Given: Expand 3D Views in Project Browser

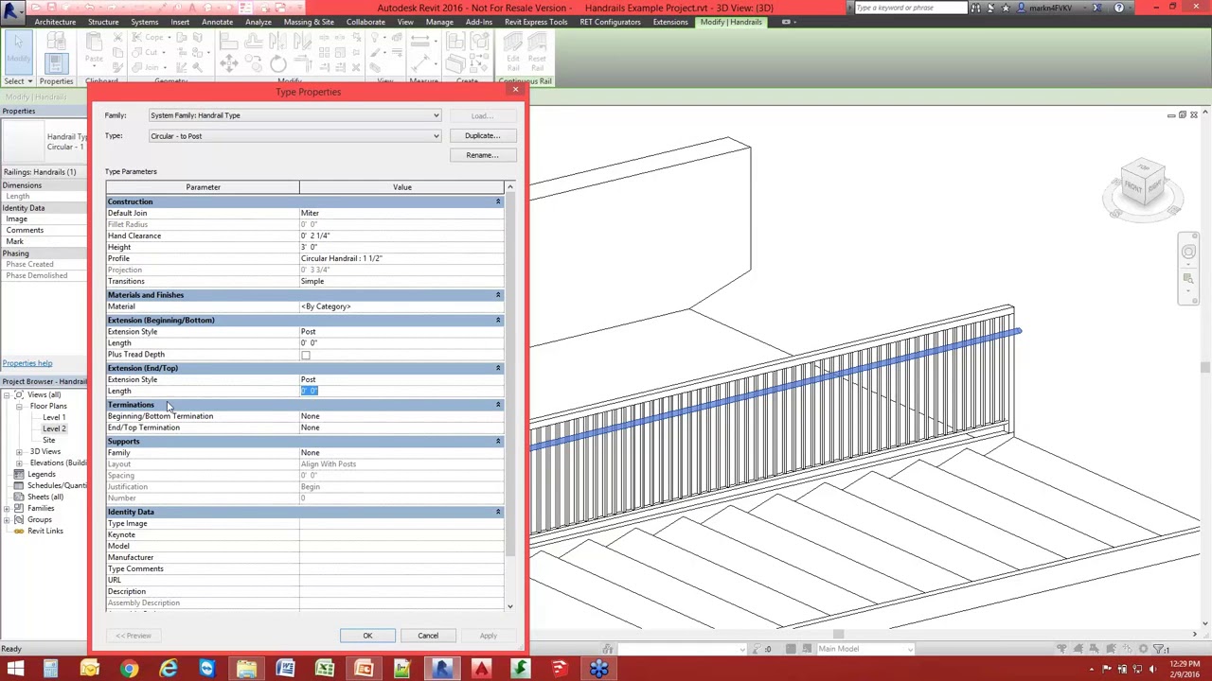Looking at the screenshot, I should [x=19, y=451].
